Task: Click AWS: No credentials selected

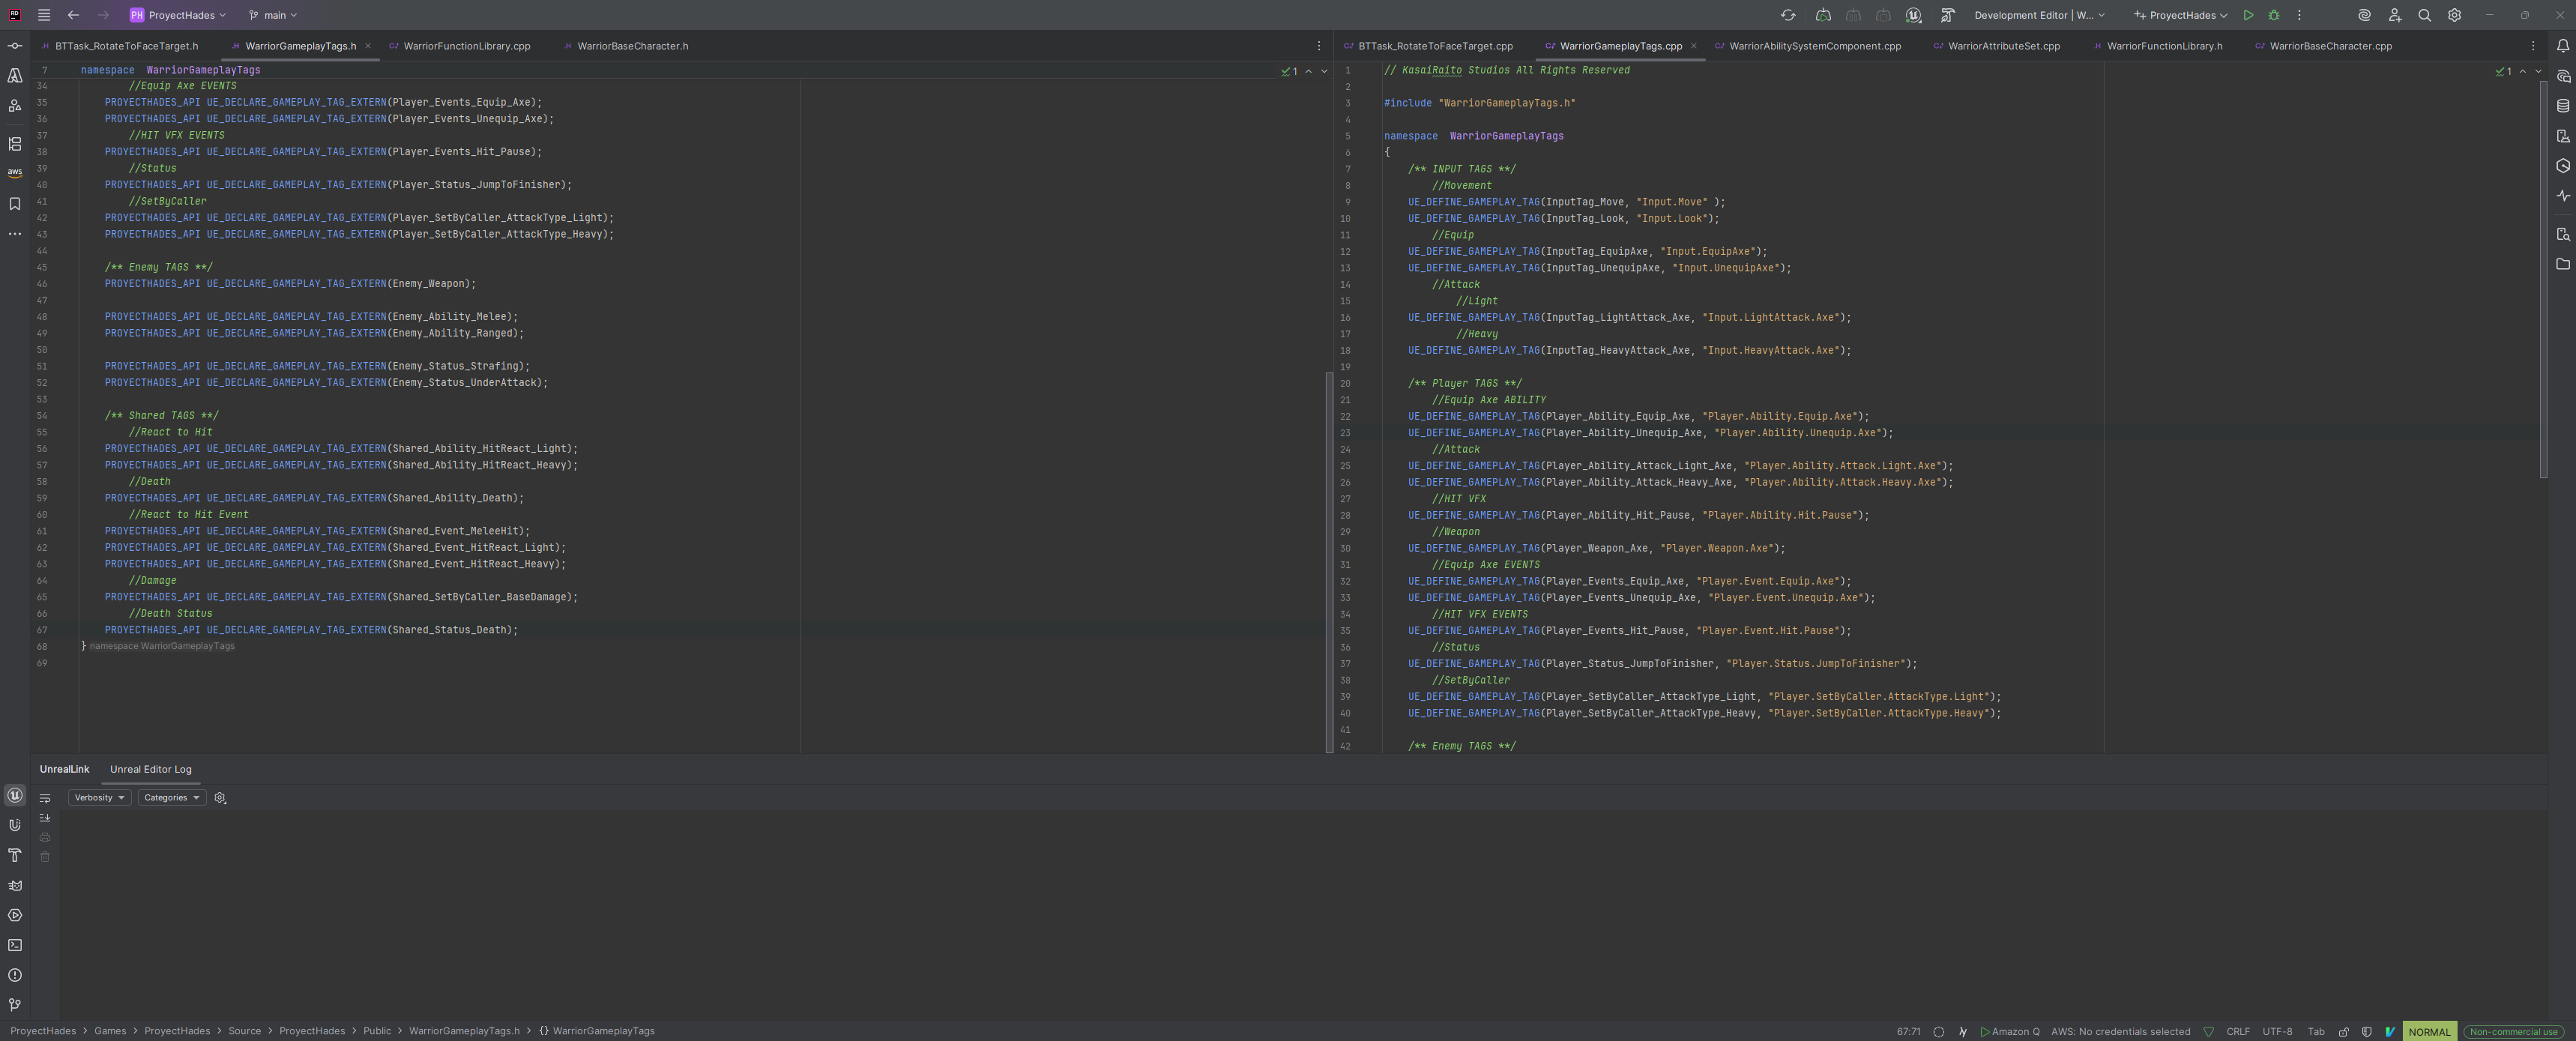Action: tap(2120, 1032)
